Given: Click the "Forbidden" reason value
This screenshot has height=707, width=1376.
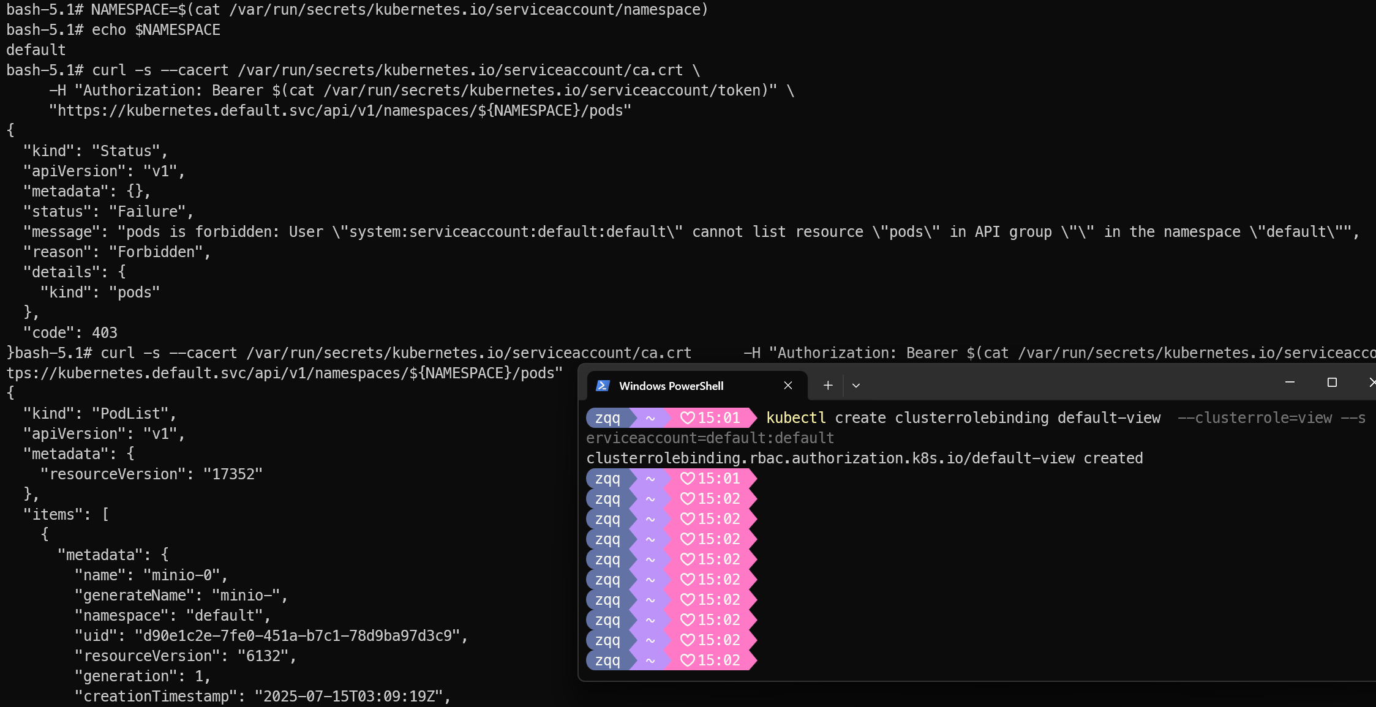Looking at the screenshot, I should click(156, 252).
